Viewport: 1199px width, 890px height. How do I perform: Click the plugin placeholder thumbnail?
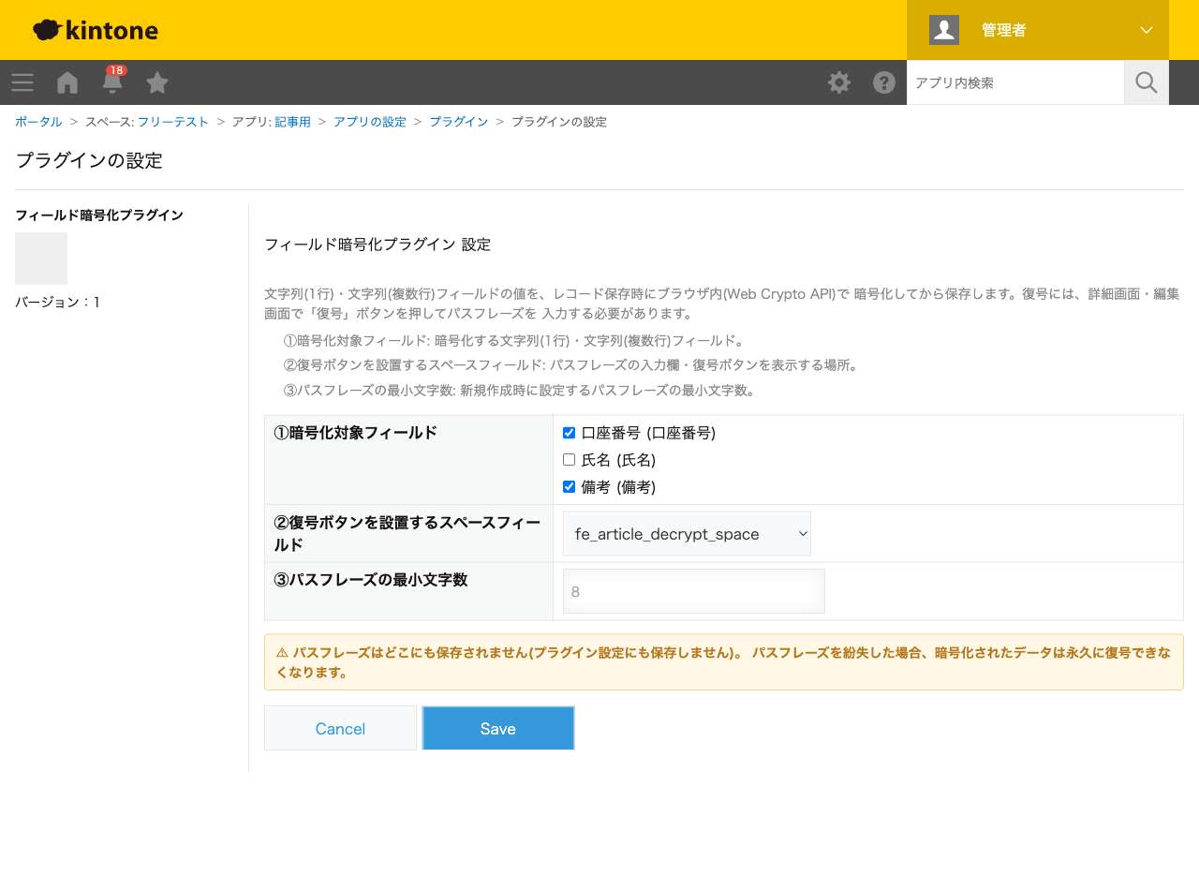click(x=41, y=259)
